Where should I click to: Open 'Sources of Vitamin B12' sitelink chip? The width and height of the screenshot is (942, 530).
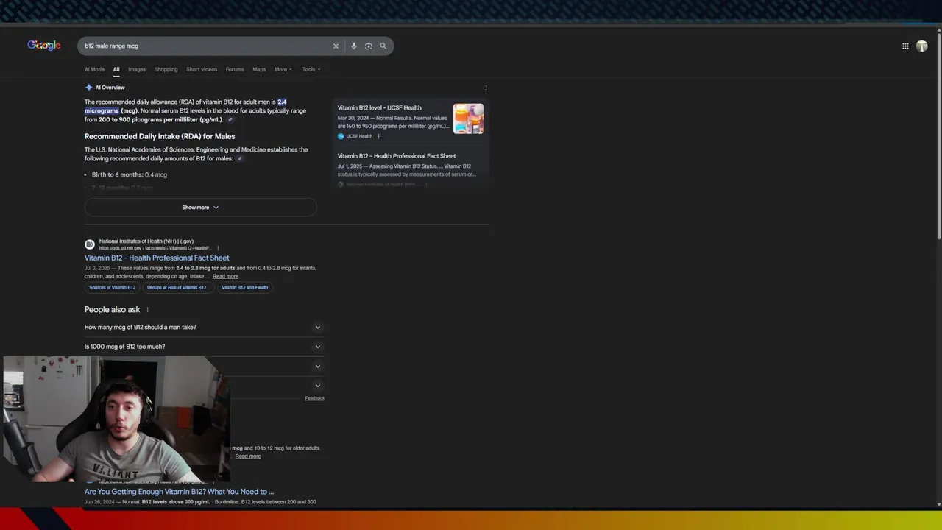tap(112, 287)
